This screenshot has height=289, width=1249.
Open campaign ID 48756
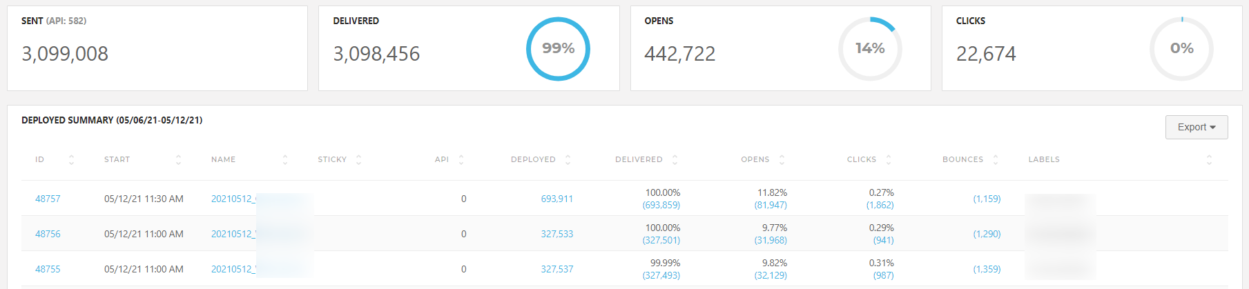[48, 235]
